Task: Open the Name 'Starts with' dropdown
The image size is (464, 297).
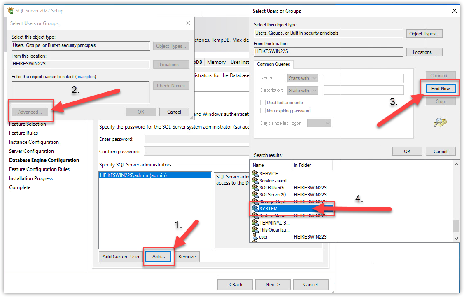Action: pyautogui.click(x=303, y=78)
